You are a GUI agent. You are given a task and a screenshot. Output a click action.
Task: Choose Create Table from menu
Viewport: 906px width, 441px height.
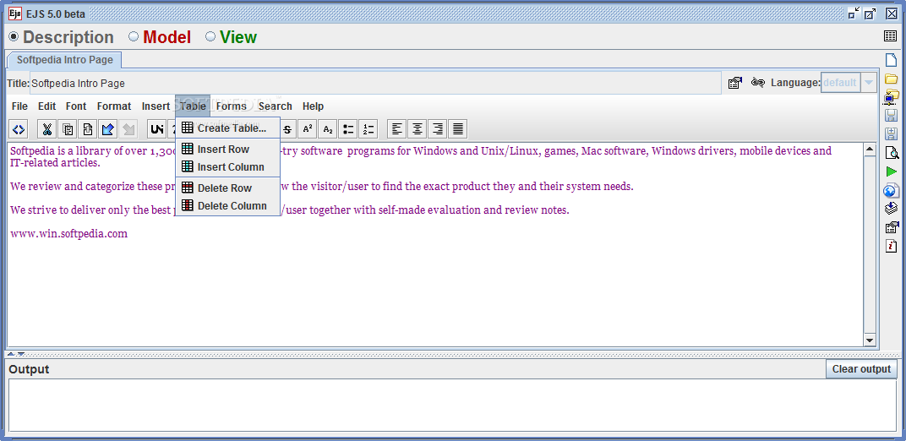point(227,128)
